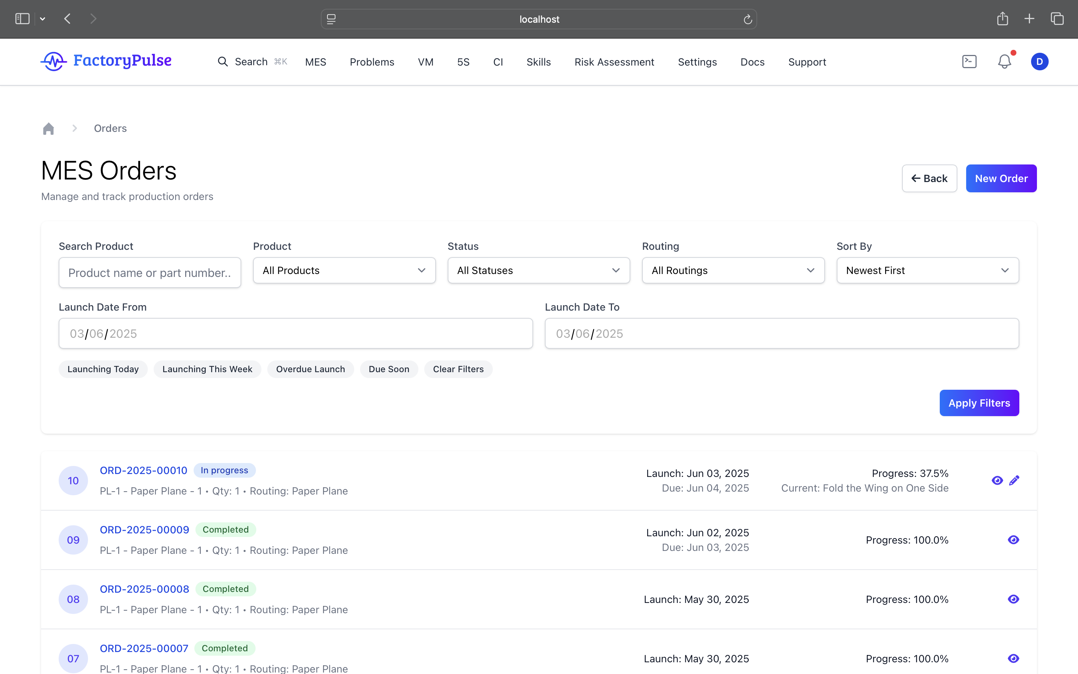Filter by Overdue Launch
Screen dimensions: 1078x674
tap(310, 369)
